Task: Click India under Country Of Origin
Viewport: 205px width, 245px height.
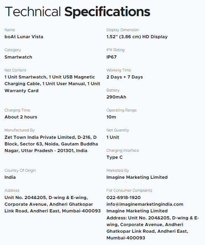Action: 10,177
